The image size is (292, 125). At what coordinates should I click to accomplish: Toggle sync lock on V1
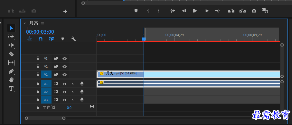56,74
